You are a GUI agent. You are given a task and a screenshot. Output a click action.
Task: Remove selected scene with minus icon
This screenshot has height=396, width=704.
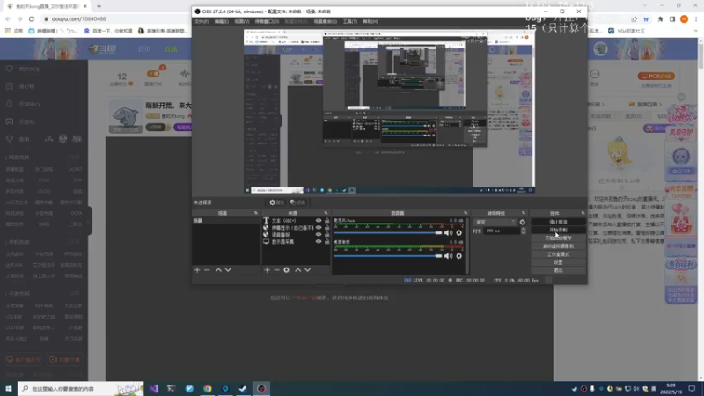pyautogui.click(x=207, y=270)
